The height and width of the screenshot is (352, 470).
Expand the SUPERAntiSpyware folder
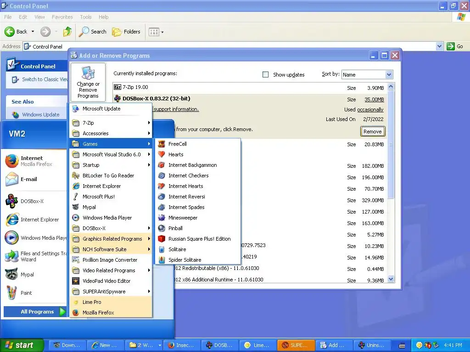111,291
